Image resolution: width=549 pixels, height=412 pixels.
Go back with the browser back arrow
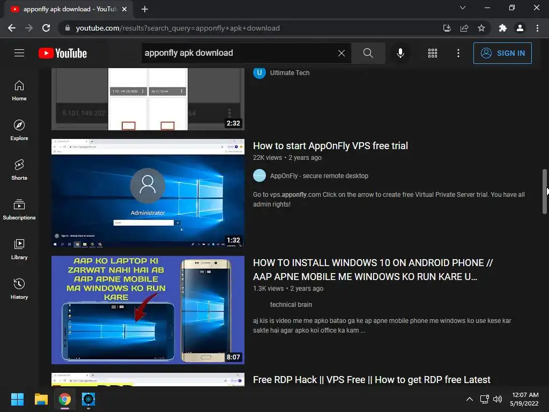point(12,28)
